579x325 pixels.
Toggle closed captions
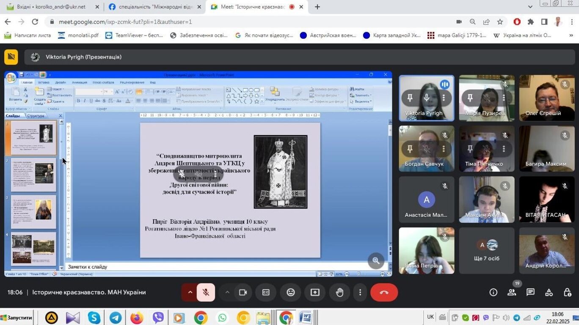click(x=266, y=292)
